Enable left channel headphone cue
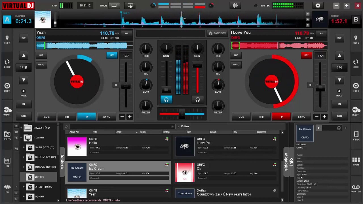The height and width of the screenshot is (204, 363). click(x=166, y=100)
